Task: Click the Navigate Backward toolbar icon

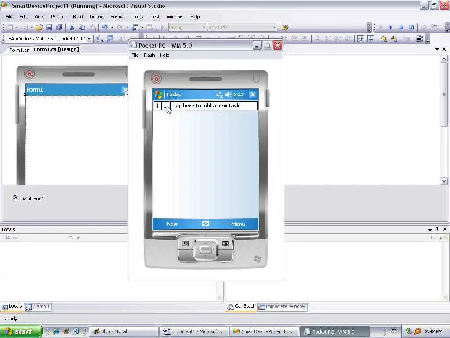Action: coord(134,27)
